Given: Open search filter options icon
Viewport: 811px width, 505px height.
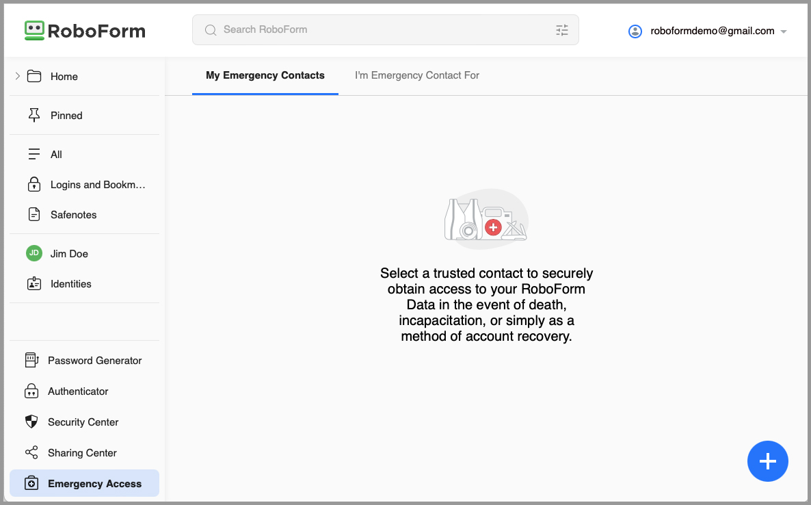Looking at the screenshot, I should click(561, 30).
